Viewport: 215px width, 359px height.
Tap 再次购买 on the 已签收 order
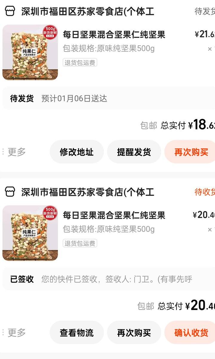click(x=134, y=332)
